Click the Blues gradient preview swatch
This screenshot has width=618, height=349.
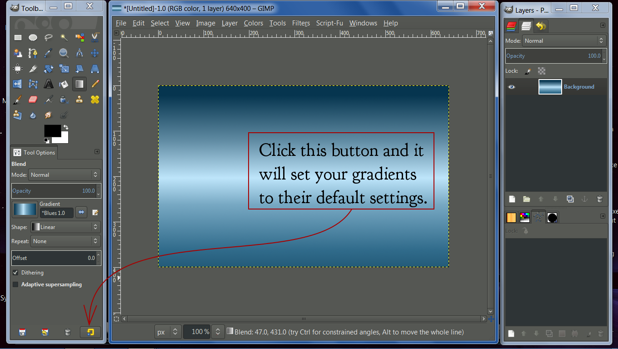[25, 209]
